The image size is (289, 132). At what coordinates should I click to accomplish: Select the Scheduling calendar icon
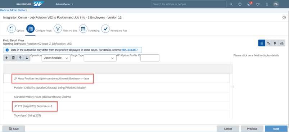click(x=83, y=29)
